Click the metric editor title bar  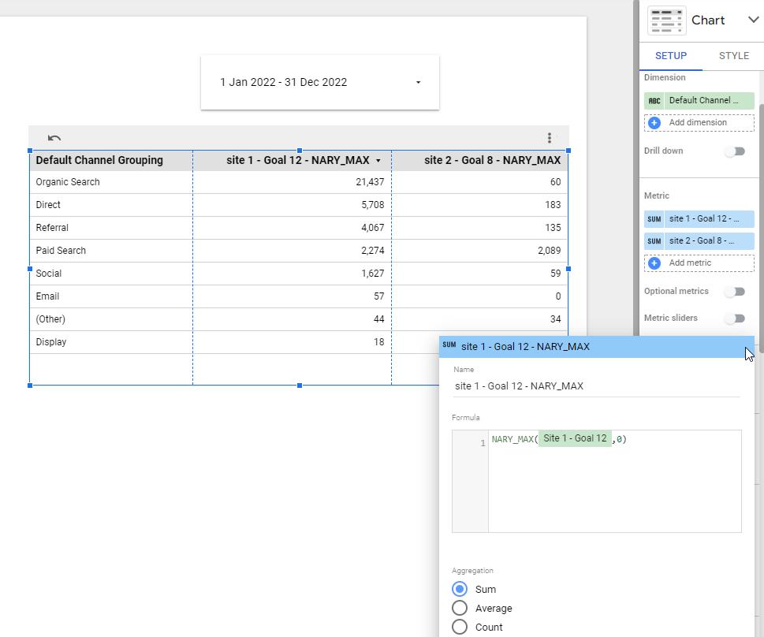(596, 347)
